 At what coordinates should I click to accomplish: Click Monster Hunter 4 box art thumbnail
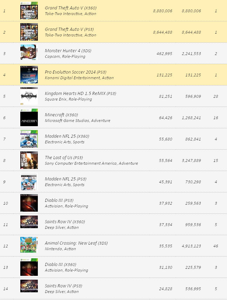tap(29, 53)
